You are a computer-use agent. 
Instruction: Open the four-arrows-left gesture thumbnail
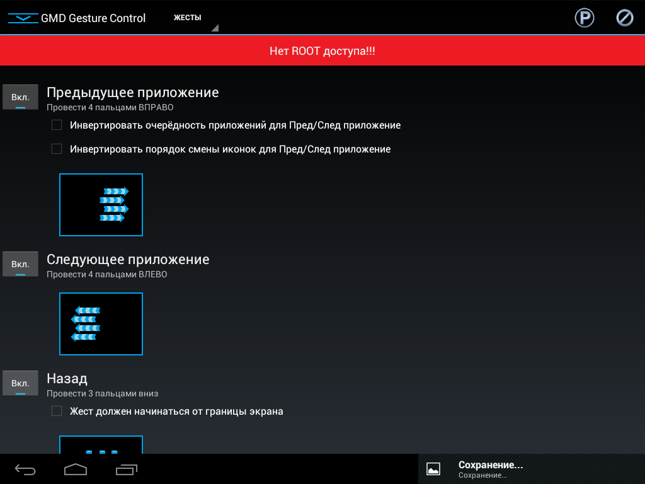(x=101, y=324)
